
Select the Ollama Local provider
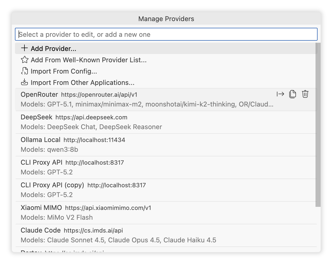[x=166, y=145]
